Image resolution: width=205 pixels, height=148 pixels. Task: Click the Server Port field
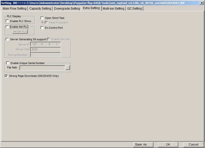tap(45, 49)
